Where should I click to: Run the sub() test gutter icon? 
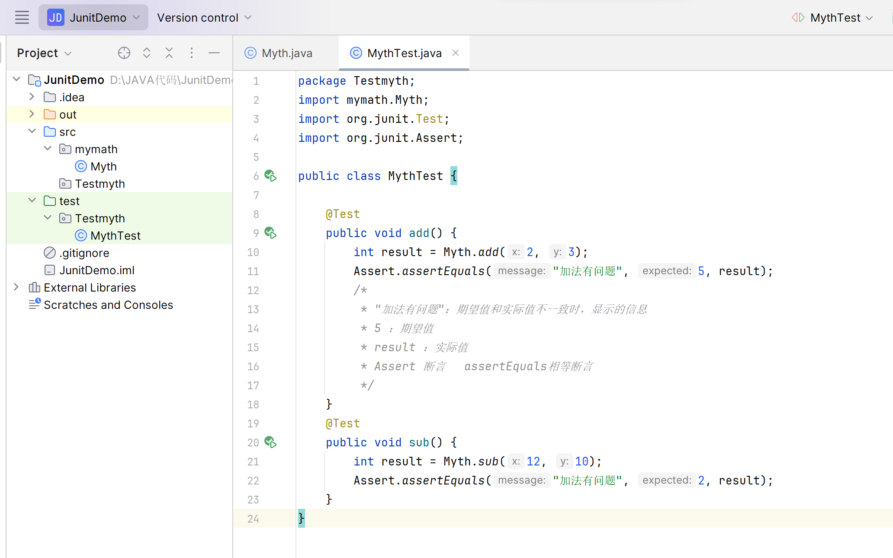(x=270, y=443)
